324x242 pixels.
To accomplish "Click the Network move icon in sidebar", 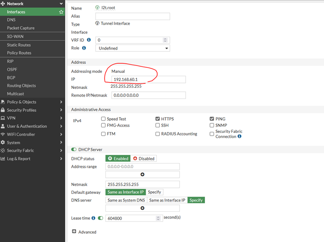I will click(x=3, y=4).
